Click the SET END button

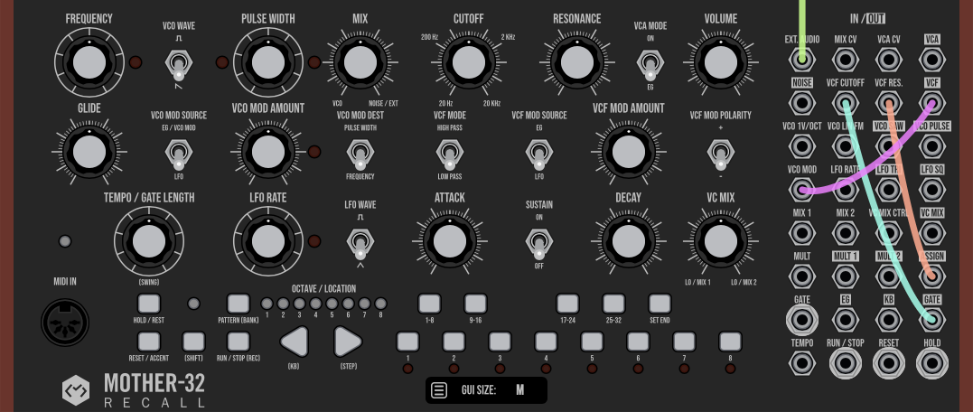[x=659, y=304]
